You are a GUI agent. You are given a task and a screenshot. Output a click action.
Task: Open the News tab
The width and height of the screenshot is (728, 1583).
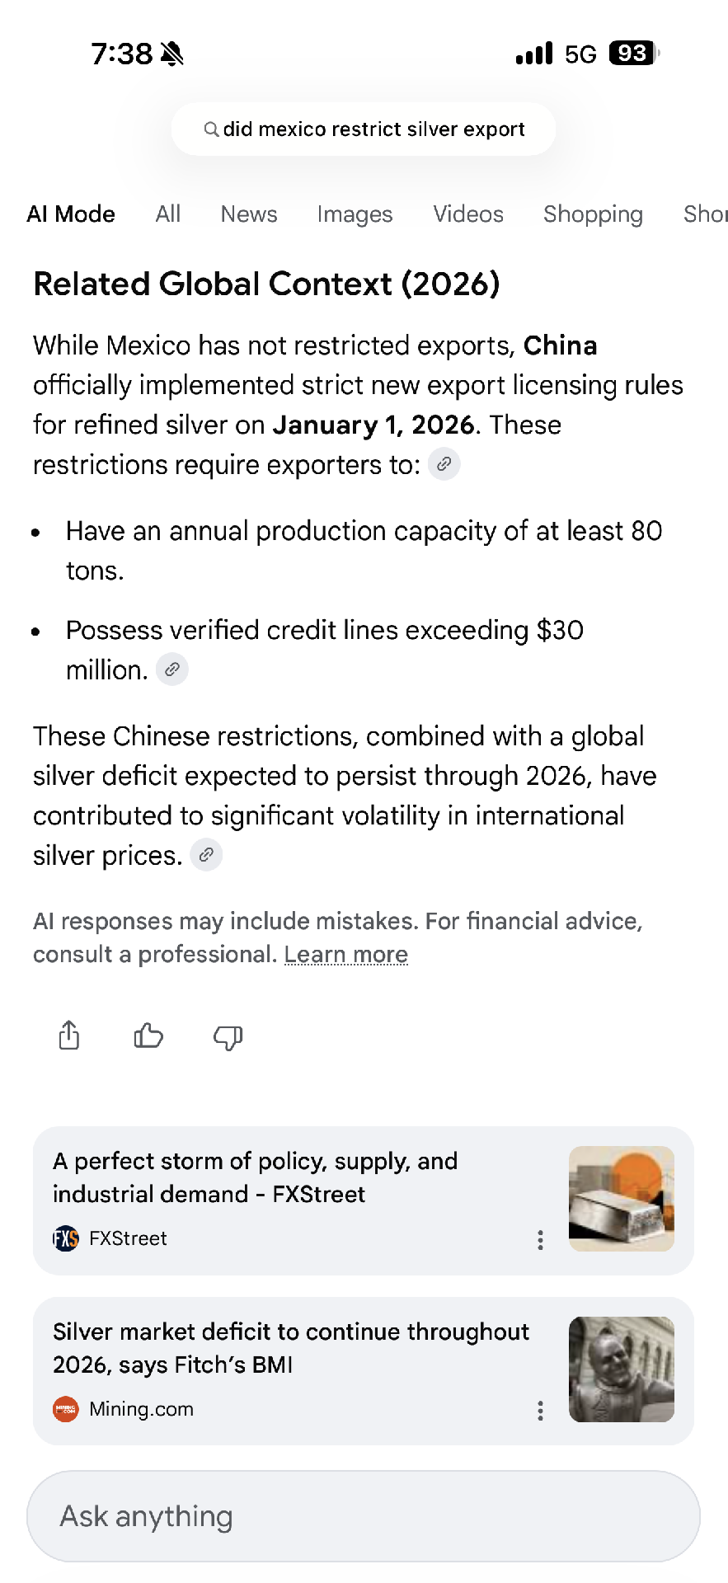pyautogui.click(x=249, y=214)
